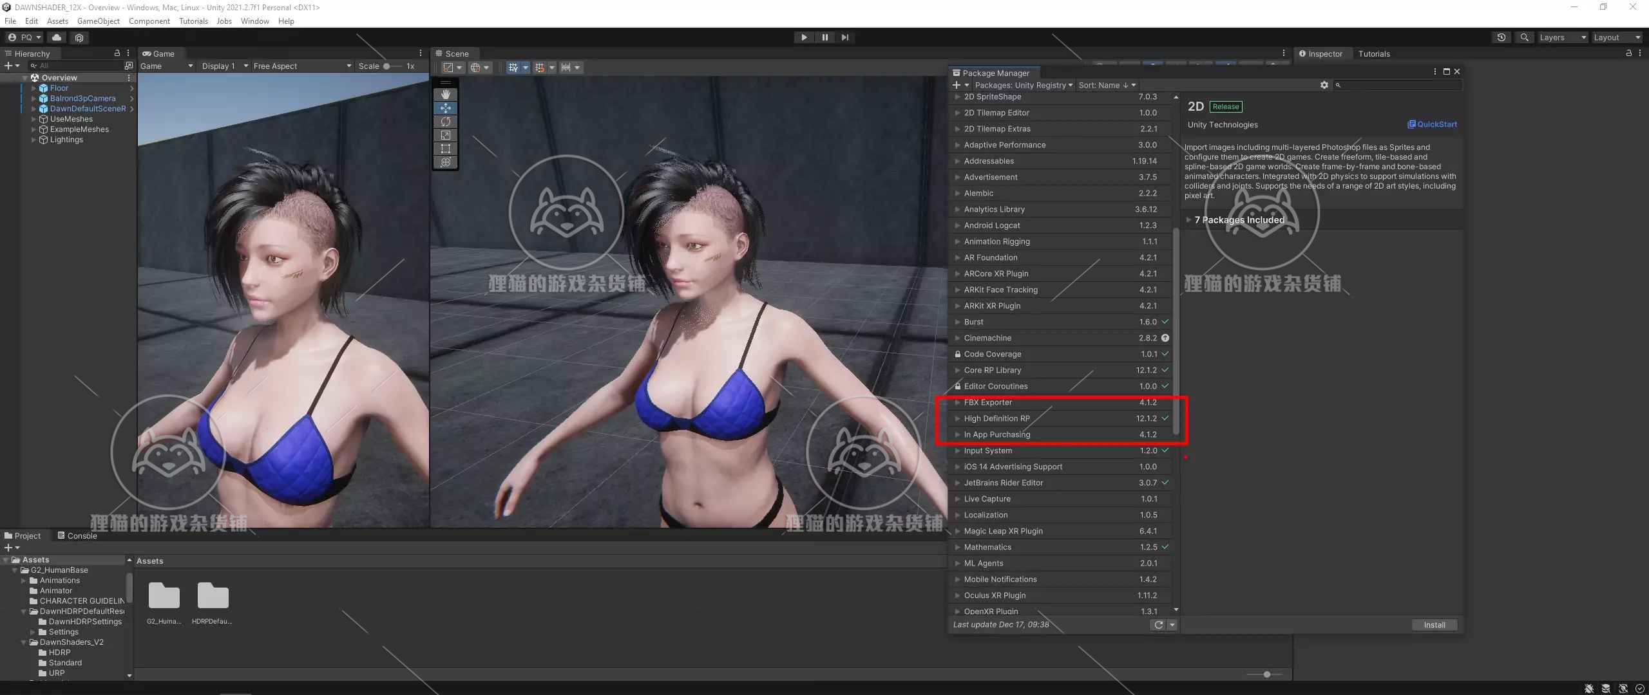The width and height of the screenshot is (1649, 695).
Task: Expand the UseMeshes hierarchy item
Action: [33, 119]
